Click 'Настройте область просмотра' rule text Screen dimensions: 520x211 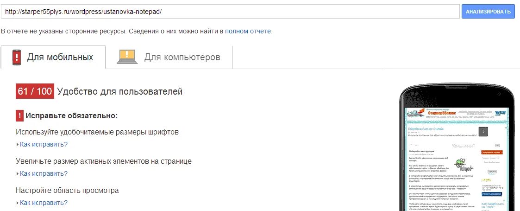coord(67,191)
